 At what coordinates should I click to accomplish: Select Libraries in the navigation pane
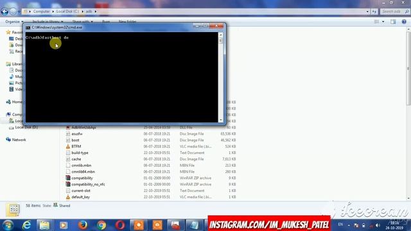(14, 64)
